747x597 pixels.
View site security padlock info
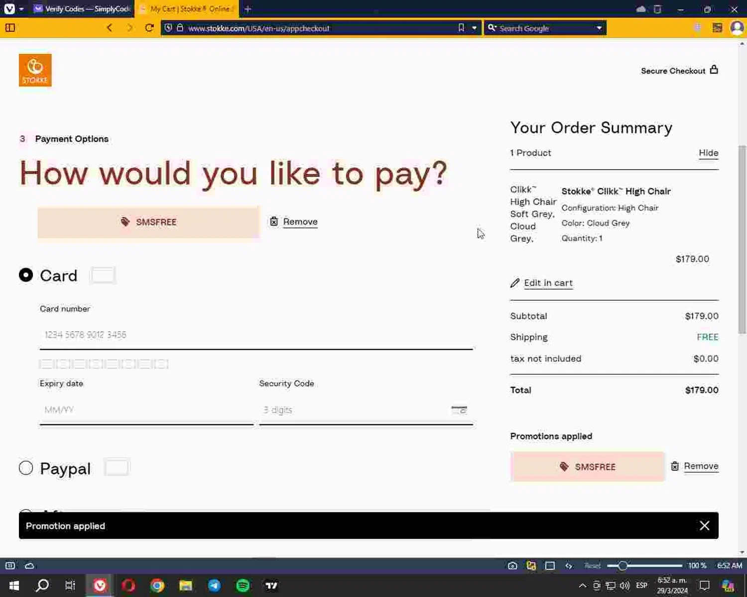180,28
